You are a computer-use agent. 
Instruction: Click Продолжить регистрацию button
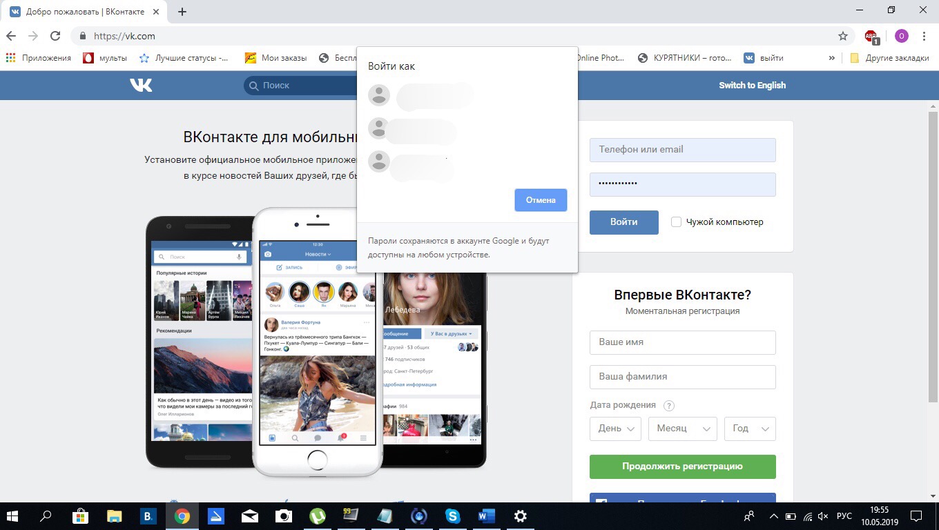pos(683,467)
